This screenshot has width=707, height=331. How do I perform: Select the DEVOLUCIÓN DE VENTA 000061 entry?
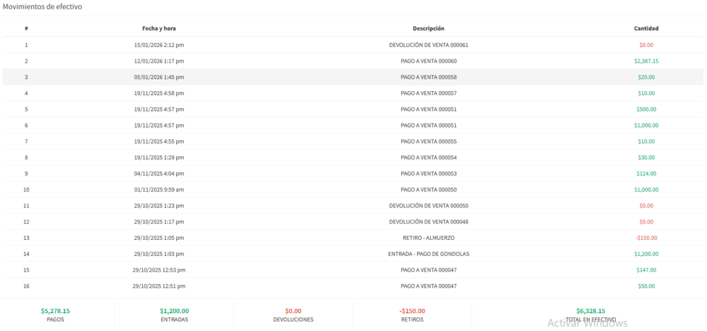click(x=428, y=45)
